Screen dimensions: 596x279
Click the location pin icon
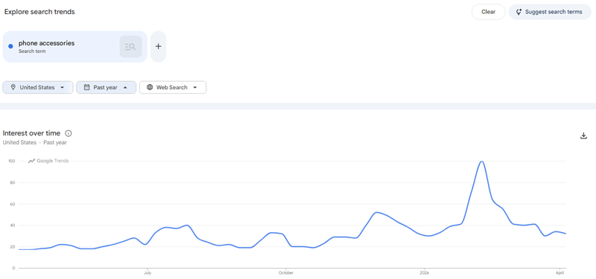coord(13,87)
